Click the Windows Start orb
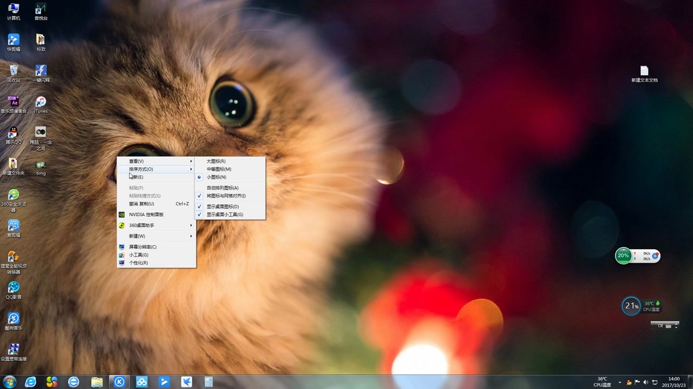Image resolution: width=693 pixels, height=389 pixels. [10, 382]
